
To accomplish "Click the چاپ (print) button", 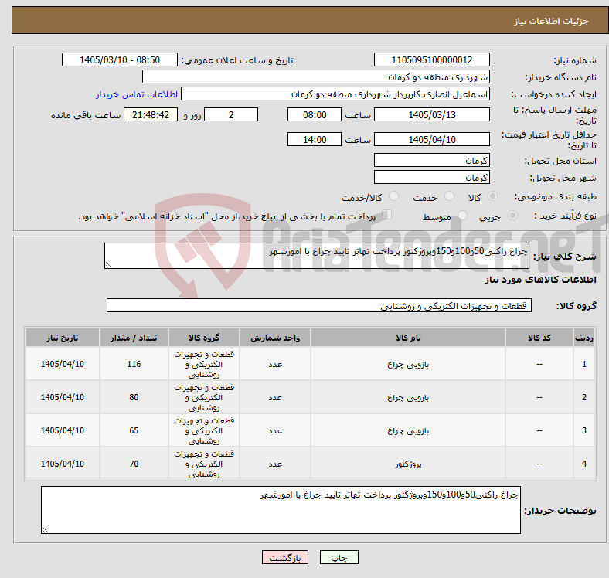I will click(339, 557).
